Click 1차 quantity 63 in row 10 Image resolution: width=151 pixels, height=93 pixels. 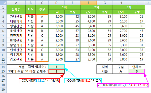(x=72, y=50)
